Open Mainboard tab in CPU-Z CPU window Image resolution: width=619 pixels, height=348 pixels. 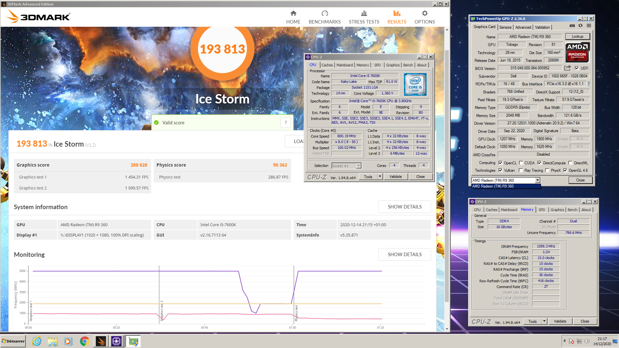[x=344, y=65]
